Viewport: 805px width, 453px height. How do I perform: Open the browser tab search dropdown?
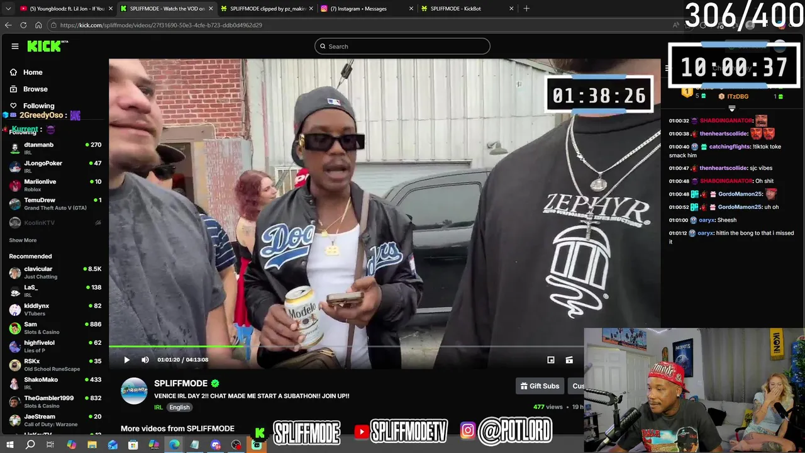coord(7,9)
